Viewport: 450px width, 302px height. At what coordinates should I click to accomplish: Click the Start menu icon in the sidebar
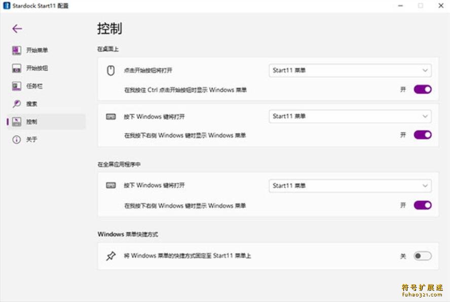[16, 50]
